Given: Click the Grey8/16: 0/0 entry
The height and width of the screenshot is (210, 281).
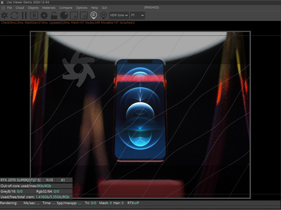Looking at the screenshot, I should (12, 191).
